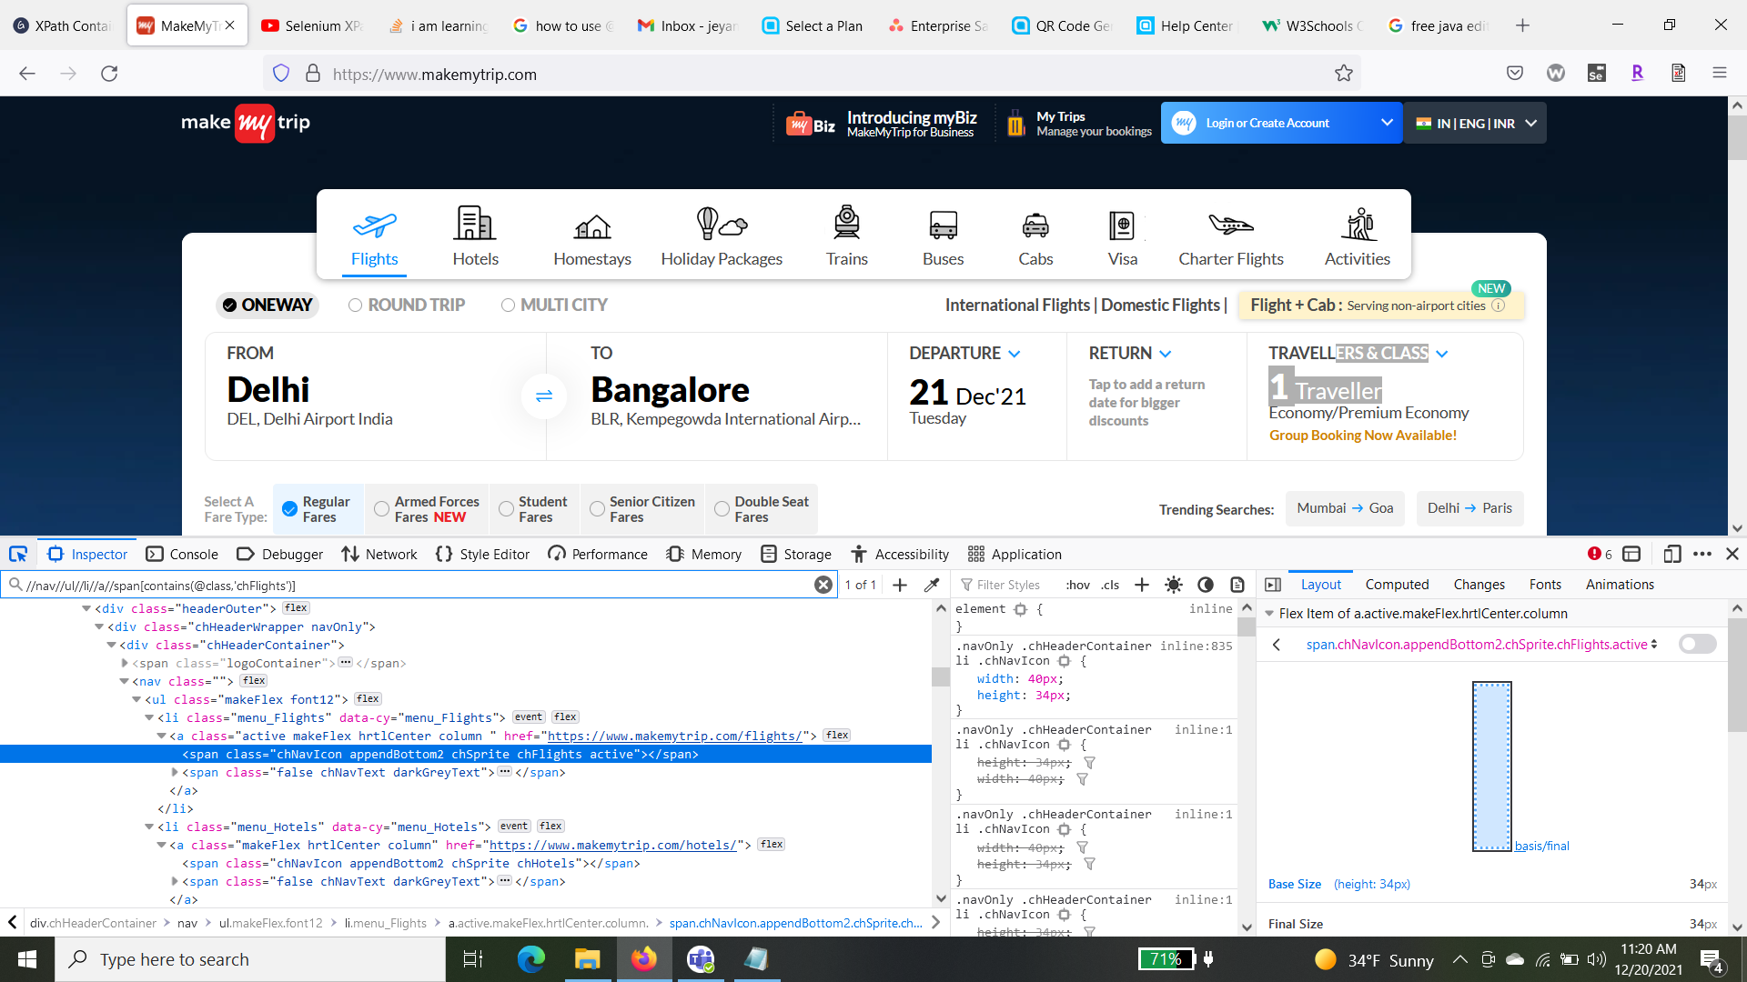This screenshot has width=1747, height=982.
Task: Toggle print media simulation
Action: point(1237,585)
